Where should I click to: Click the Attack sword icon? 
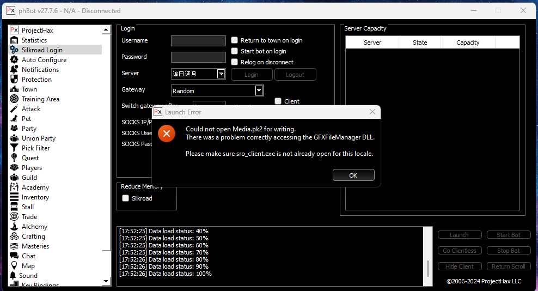click(14, 109)
